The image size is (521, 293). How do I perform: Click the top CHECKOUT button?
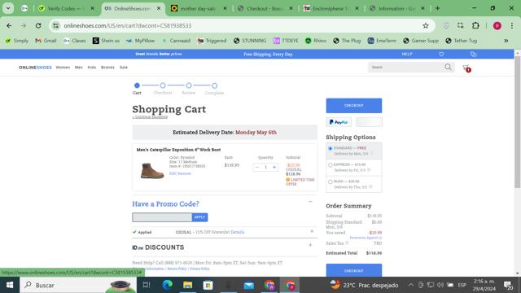[354, 106]
